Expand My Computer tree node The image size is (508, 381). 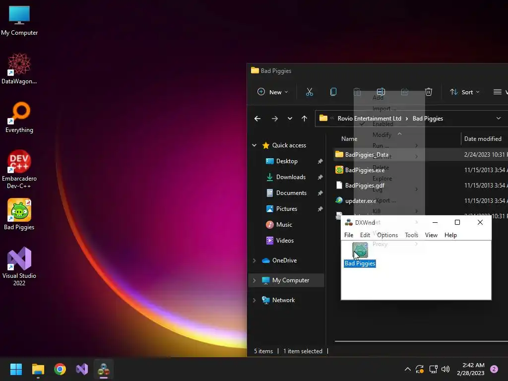point(254,280)
